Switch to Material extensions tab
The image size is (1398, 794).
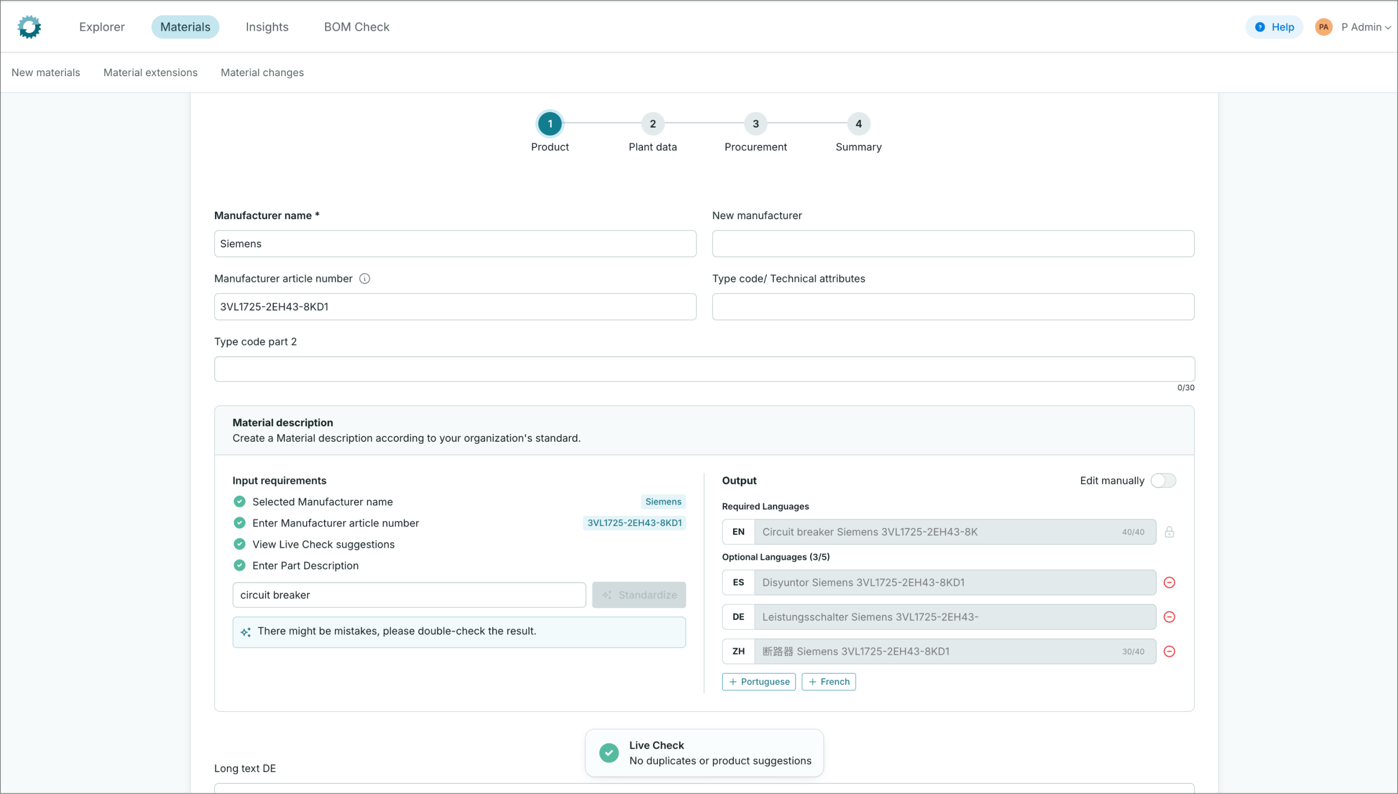[x=150, y=73]
